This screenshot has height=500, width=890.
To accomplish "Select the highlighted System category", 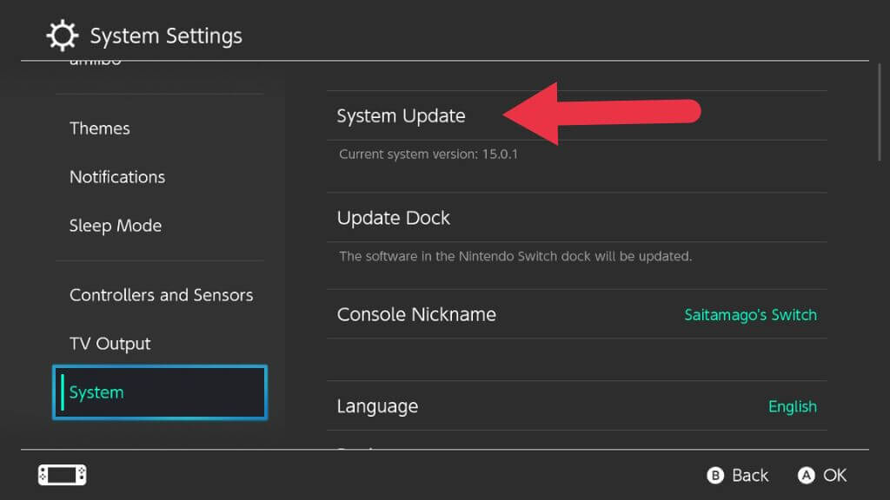I will pyautogui.click(x=160, y=392).
